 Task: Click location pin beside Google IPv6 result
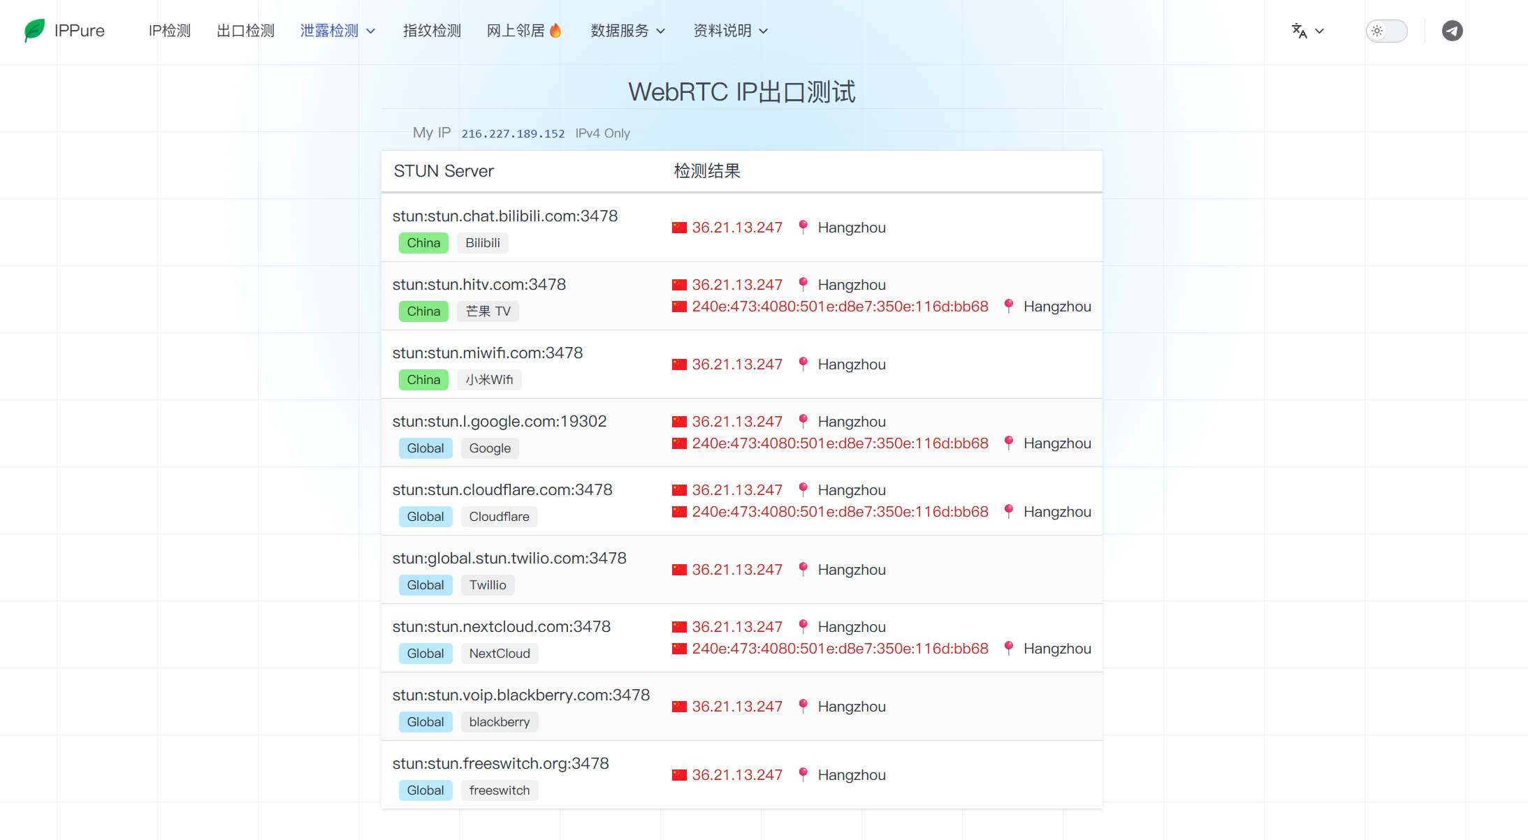1008,443
